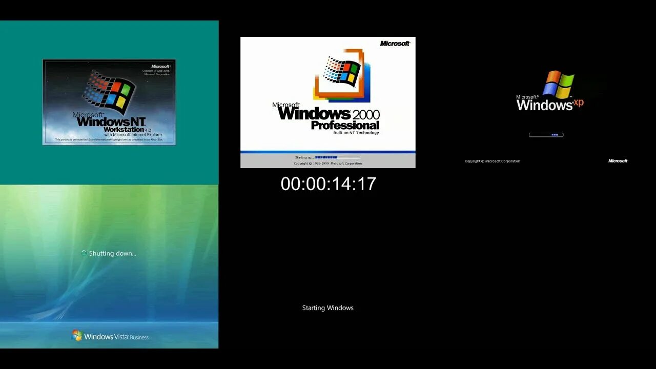Image resolution: width=656 pixels, height=369 pixels.
Task: Click the Microsoft logo in Windows XP screen
Action: 618,161
